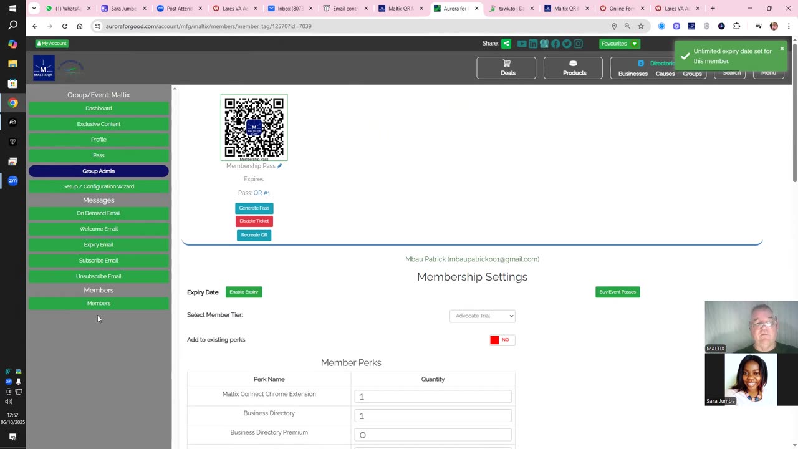Switch to the Sara Jumbe tab
Image resolution: width=798 pixels, height=449 pixels.
123,9
